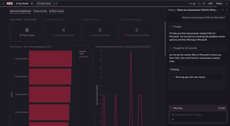This screenshot has height=126, width=230.
Task: Click the Hex logo
Action: (10, 3)
